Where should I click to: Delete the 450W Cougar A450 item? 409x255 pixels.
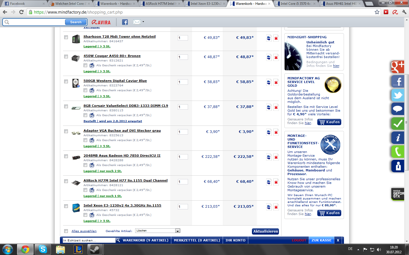click(276, 58)
